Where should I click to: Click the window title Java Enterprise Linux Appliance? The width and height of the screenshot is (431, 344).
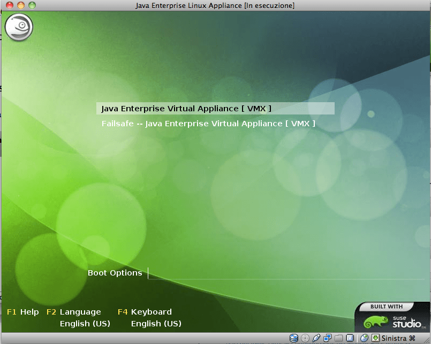coord(215,5)
